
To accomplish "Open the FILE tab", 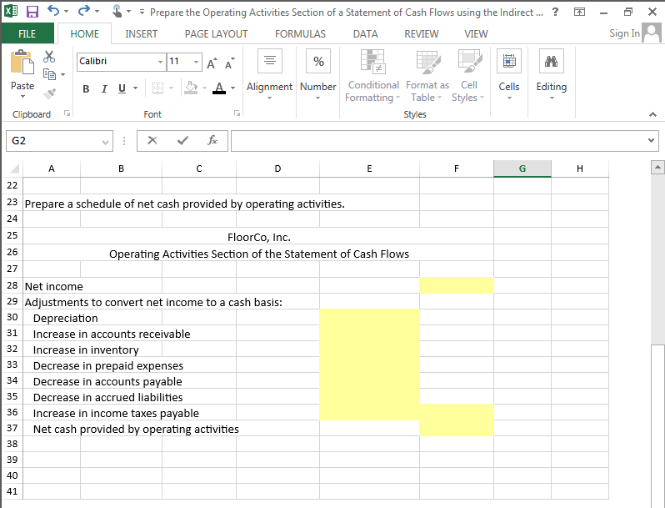I will [x=27, y=33].
